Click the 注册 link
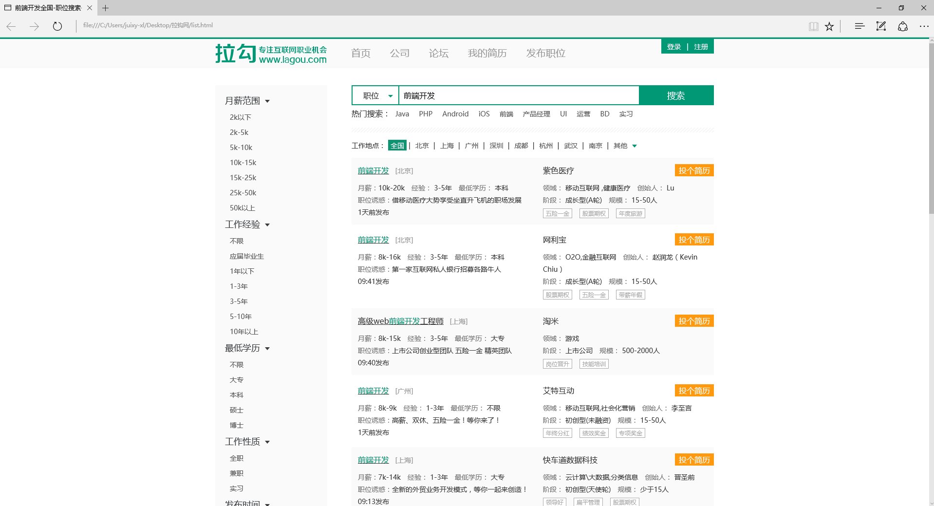This screenshot has width=934, height=506. [x=701, y=47]
